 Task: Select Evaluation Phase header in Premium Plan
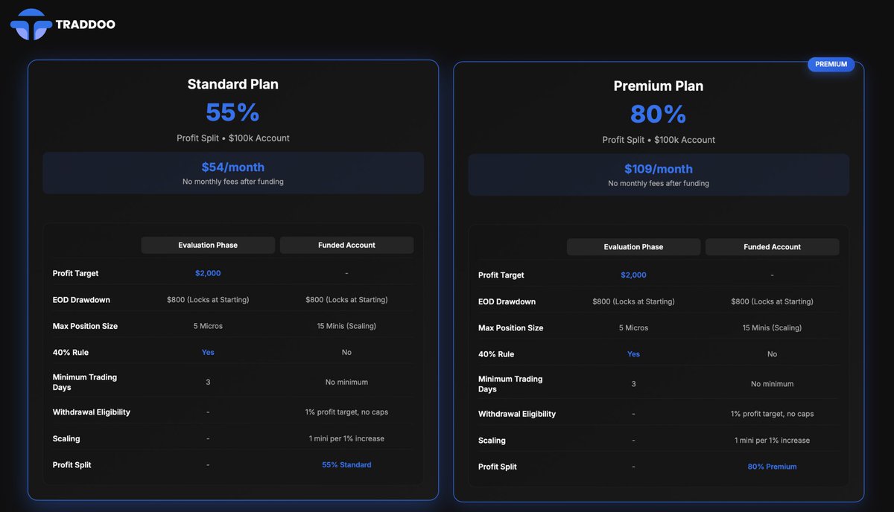(633, 246)
